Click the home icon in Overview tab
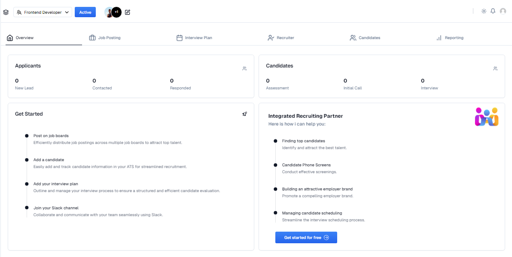The image size is (512, 257). click(10, 38)
